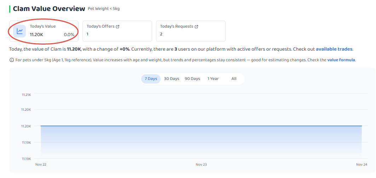Click the Clam Value Overview heading
Image resolution: width=376 pixels, height=178 pixels.
[49, 9]
